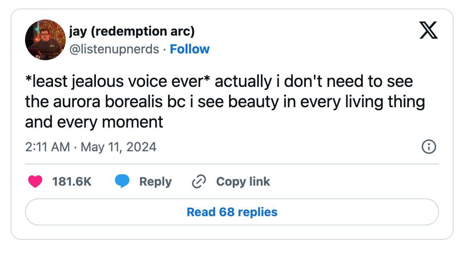Screen dimensions: 465x253
Task: Follow the @listenupnerds account
Action: [x=190, y=49]
